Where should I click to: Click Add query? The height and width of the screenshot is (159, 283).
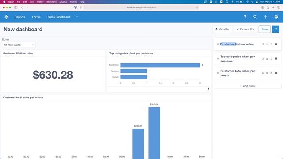(x=248, y=86)
